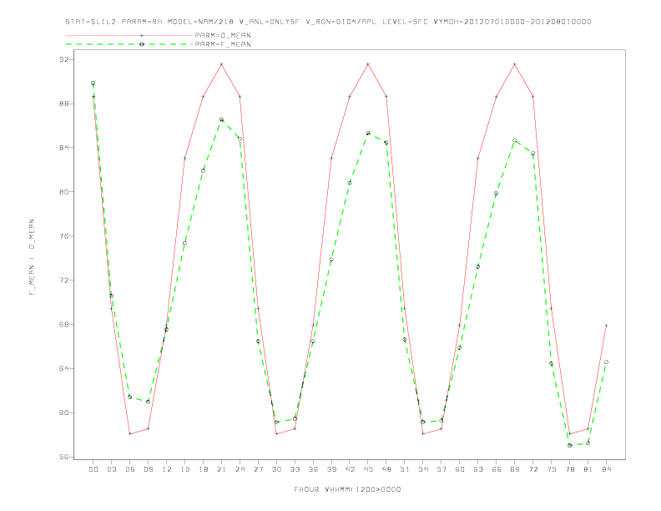This screenshot has width=661, height=511.
Task: Click red O_MEAN peak marker at hour 45
Action: pyautogui.click(x=368, y=64)
